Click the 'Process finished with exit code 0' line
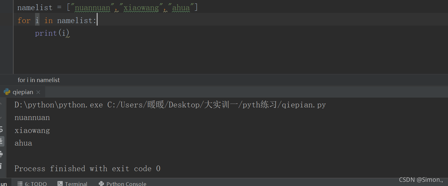This screenshot has height=186, width=448. (x=88, y=169)
